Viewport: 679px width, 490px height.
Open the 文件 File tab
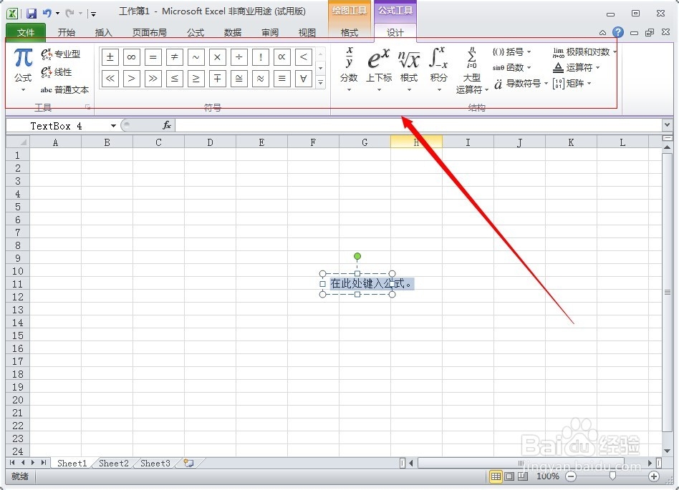[x=26, y=32]
